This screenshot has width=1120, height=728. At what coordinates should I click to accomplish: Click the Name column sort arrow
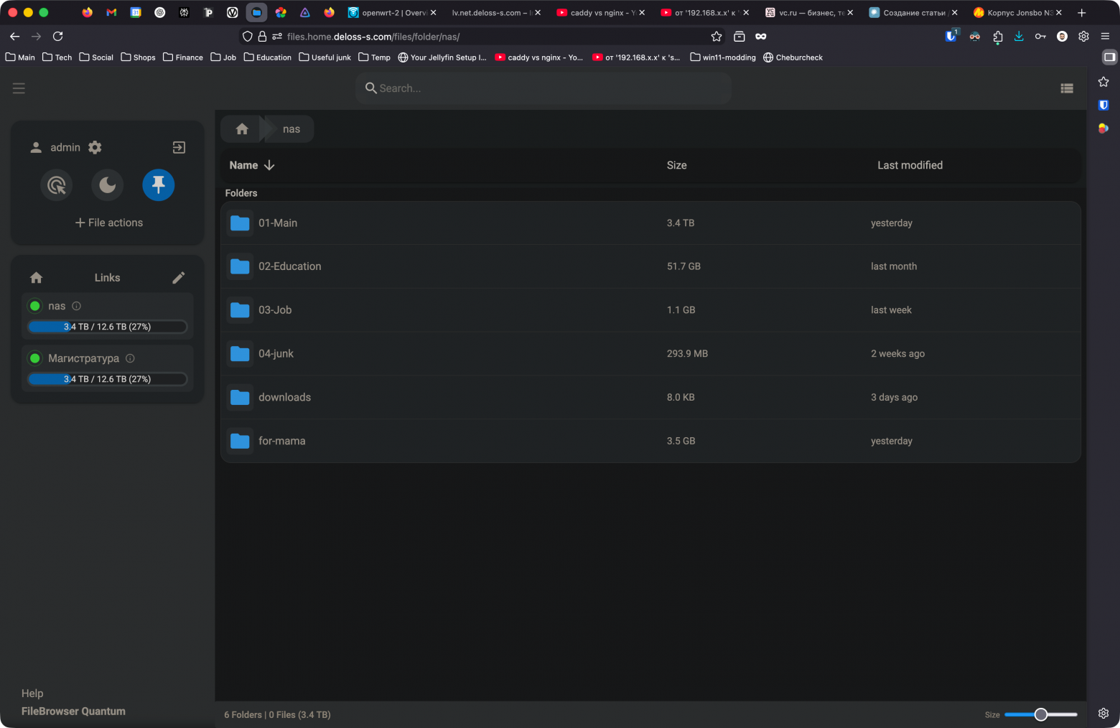click(x=269, y=164)
